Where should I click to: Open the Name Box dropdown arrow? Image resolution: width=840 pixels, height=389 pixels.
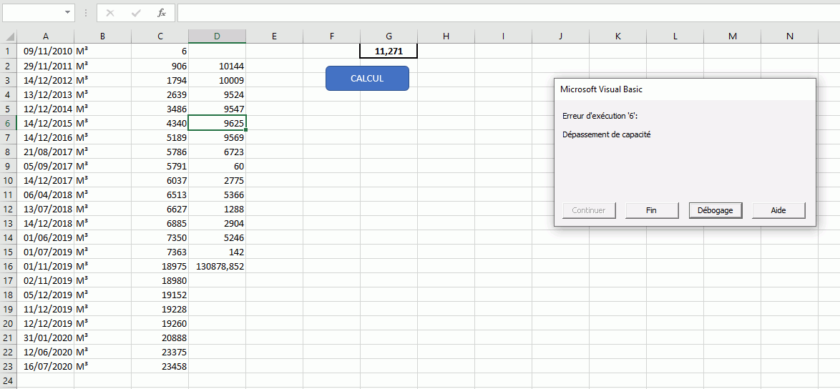[67, 12]
